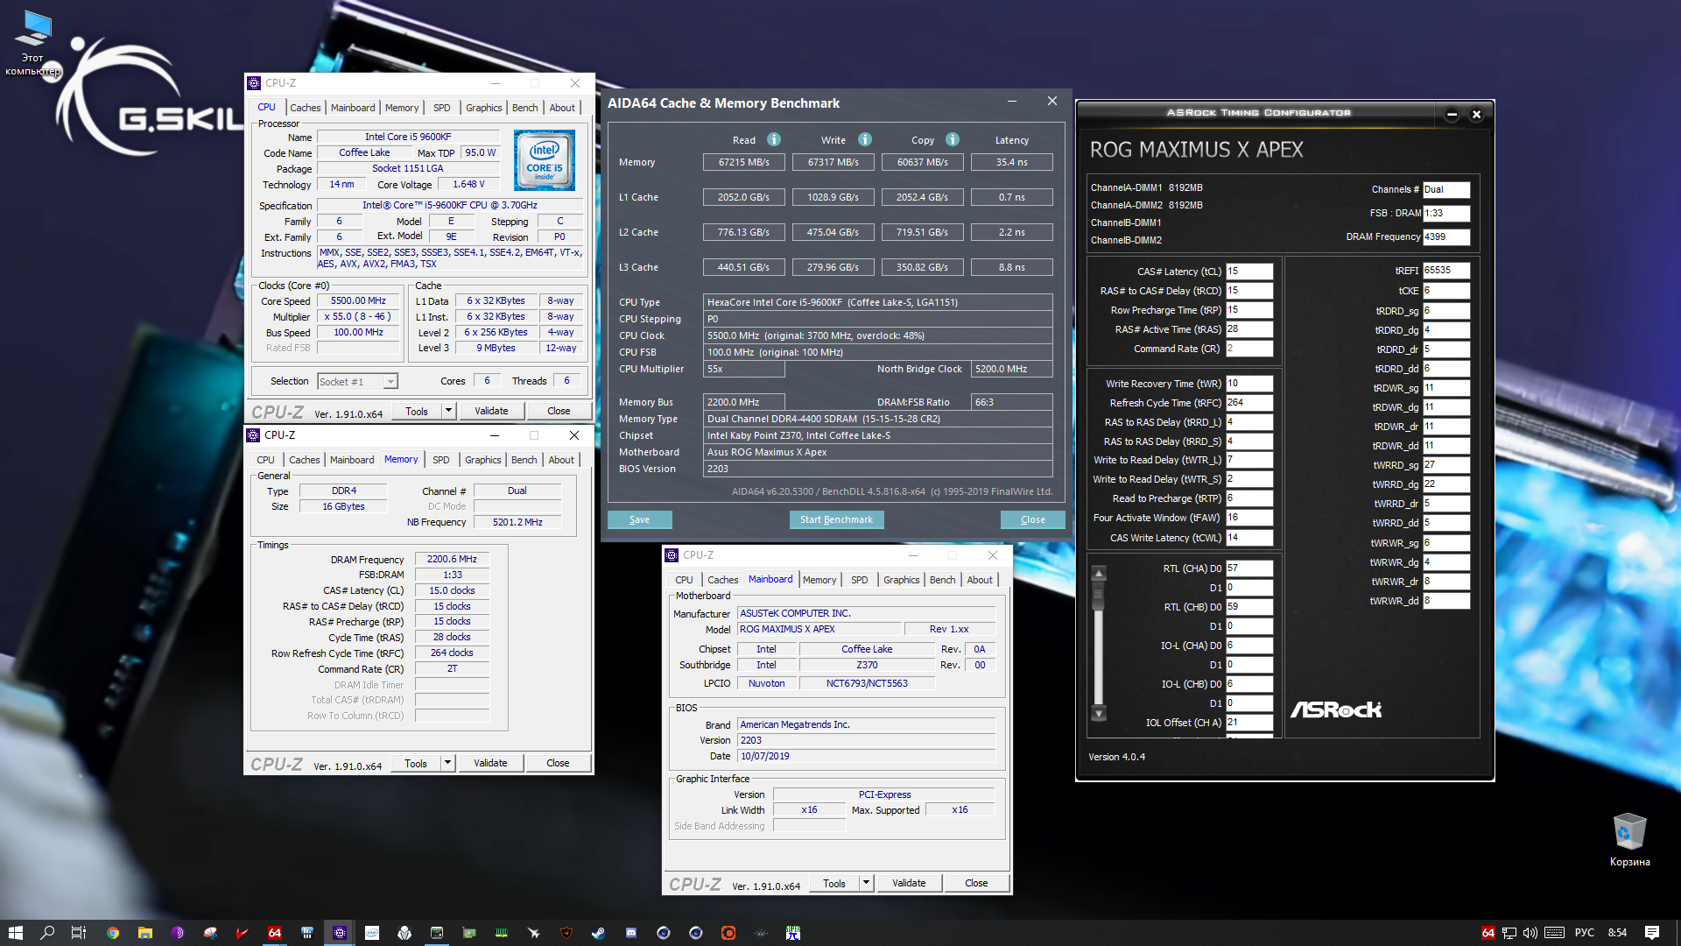Open the Этот компьютер desktop icon
Image resolution: width=1681 pixels, height=946 pixels.
(33, 42)
